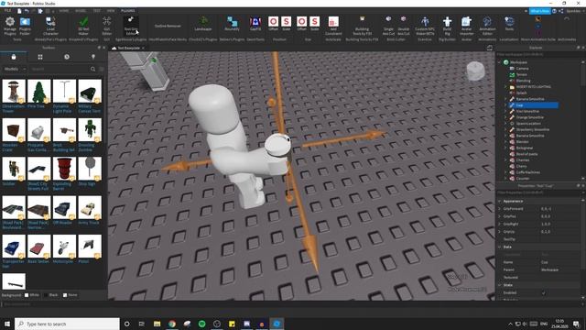Open the Models category dropdown
Image resolution: width=586 pixels, height=330 pixels.
click(15, 69)
